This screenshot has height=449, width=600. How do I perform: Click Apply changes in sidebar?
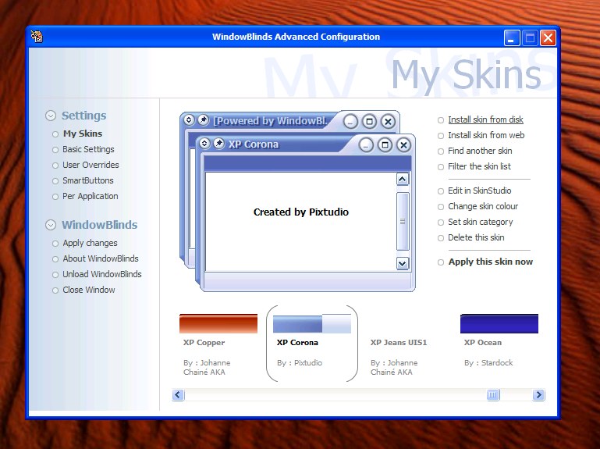click(90, 243)
